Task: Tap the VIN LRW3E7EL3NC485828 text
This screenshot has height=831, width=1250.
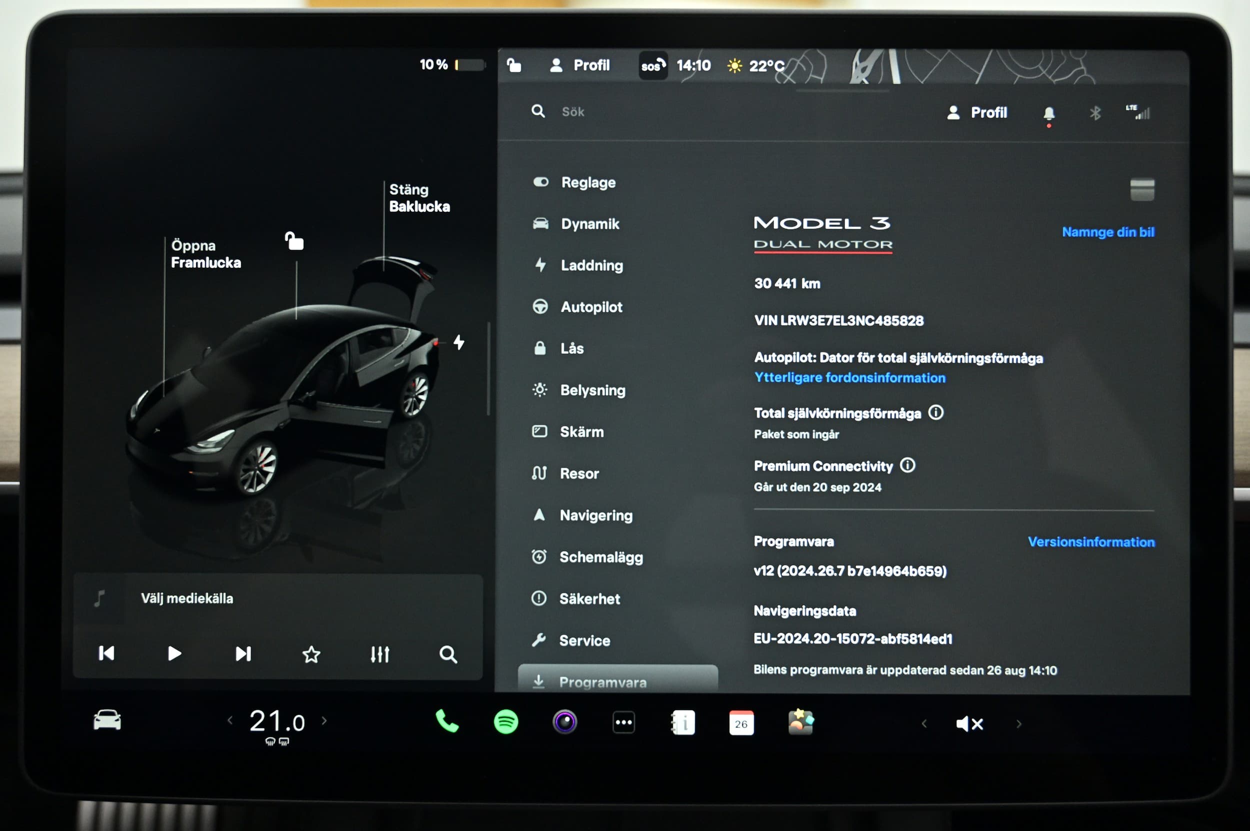Action: coord(838,321)
